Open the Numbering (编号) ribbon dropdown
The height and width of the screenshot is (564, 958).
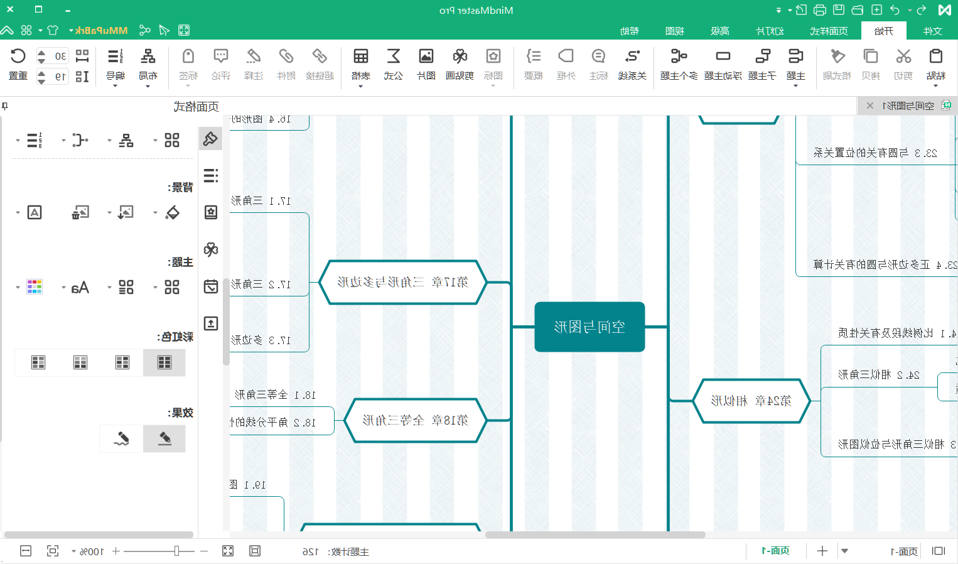tap(115, 85)
